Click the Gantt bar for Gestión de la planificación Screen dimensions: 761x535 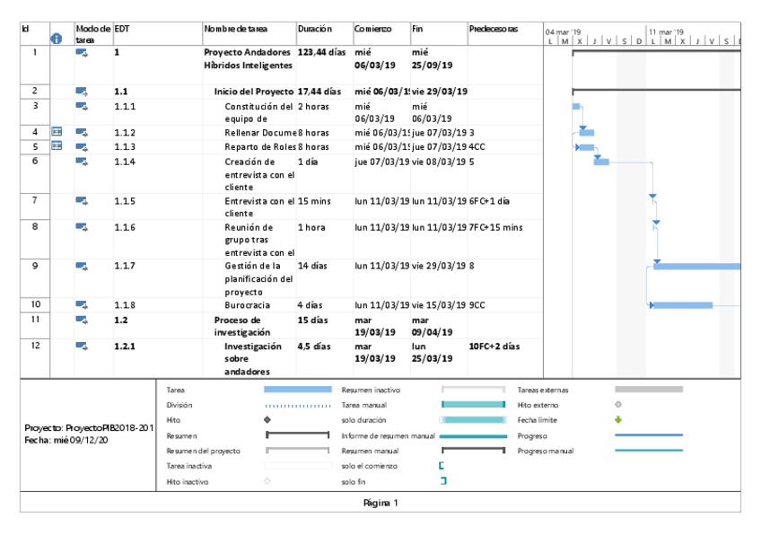[696, 266]
